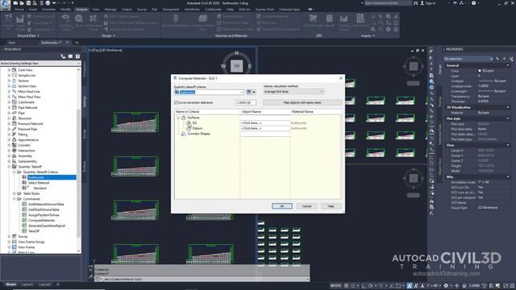Click the W compass direction on ViewCube
Image resolution: width=516 pixels, height=290 pixels.
[x=223, y=66]
